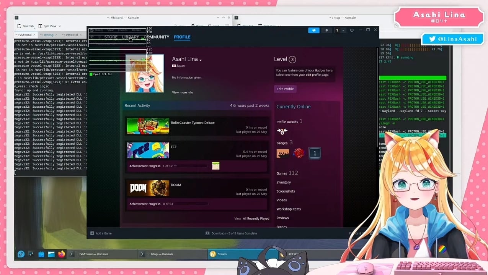
Task: Open the Fedora application launcher
Action: (x=21, y=254)
